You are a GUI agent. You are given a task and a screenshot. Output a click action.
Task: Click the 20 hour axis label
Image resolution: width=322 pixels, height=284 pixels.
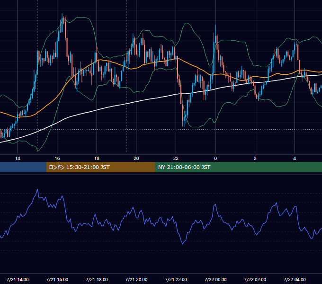tap(136, 159)
